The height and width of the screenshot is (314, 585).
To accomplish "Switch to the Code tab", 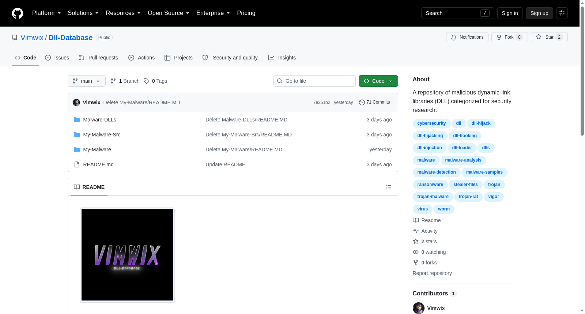I will point(25,58).
